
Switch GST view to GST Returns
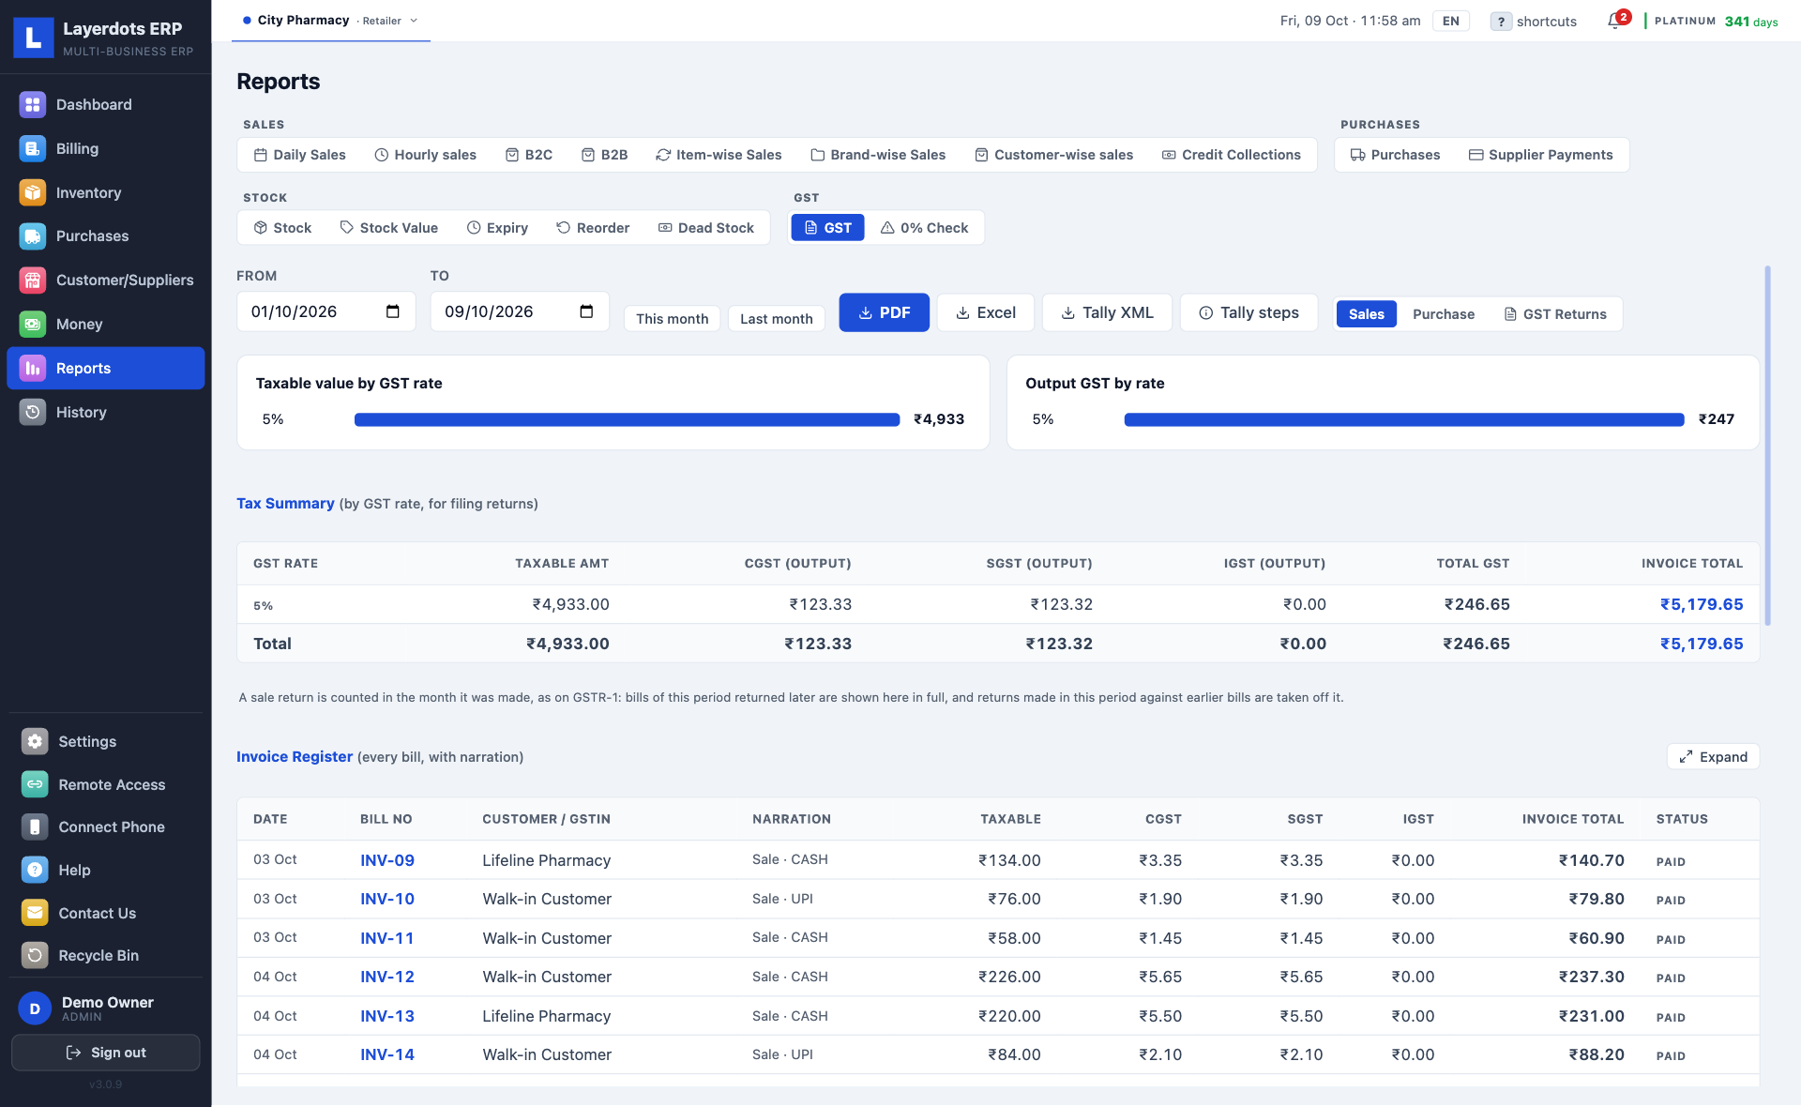click(x=1555, y=314)
